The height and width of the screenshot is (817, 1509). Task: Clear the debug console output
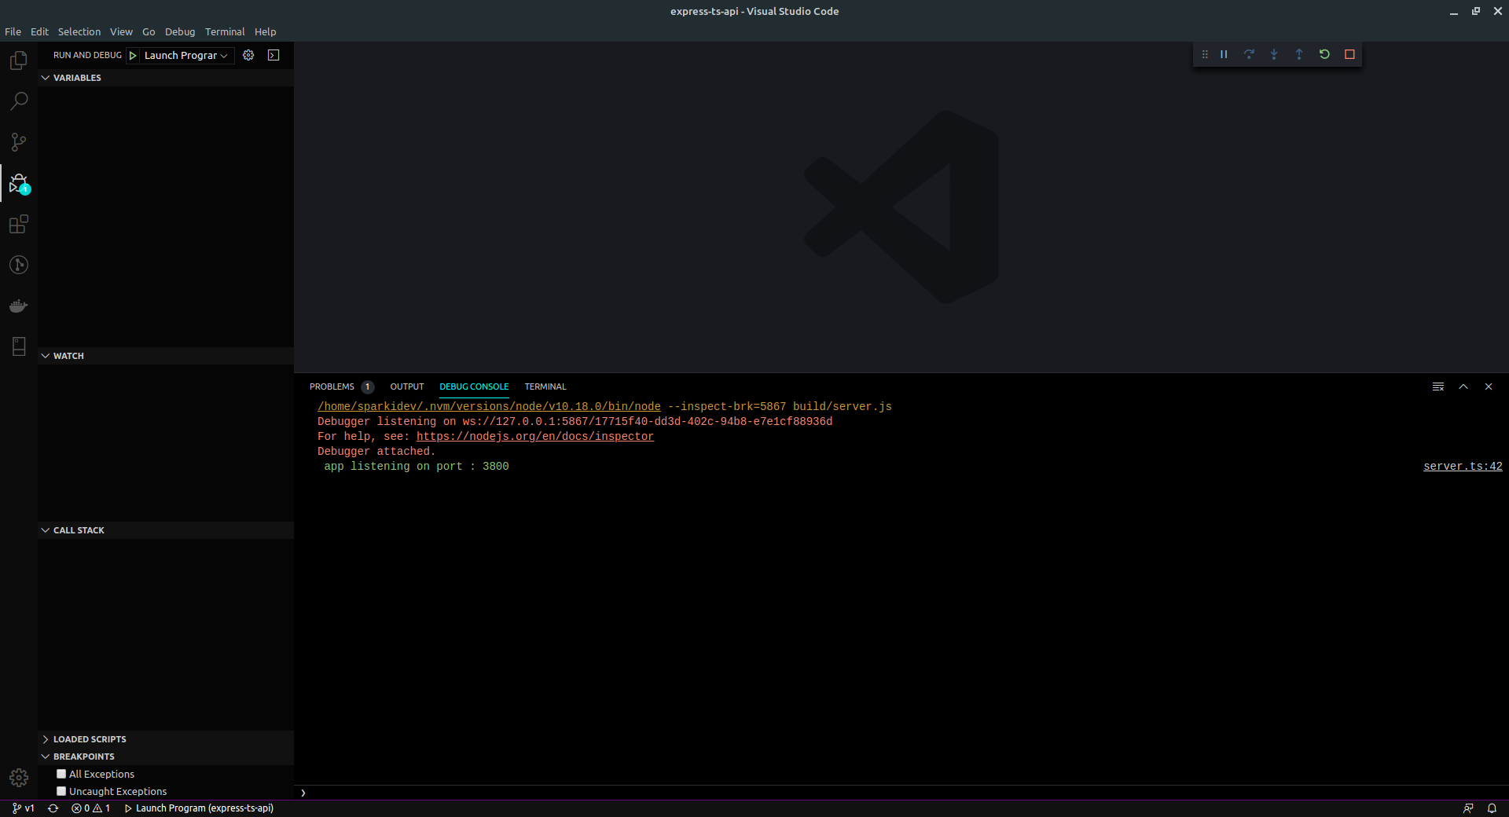[1438, 387]
